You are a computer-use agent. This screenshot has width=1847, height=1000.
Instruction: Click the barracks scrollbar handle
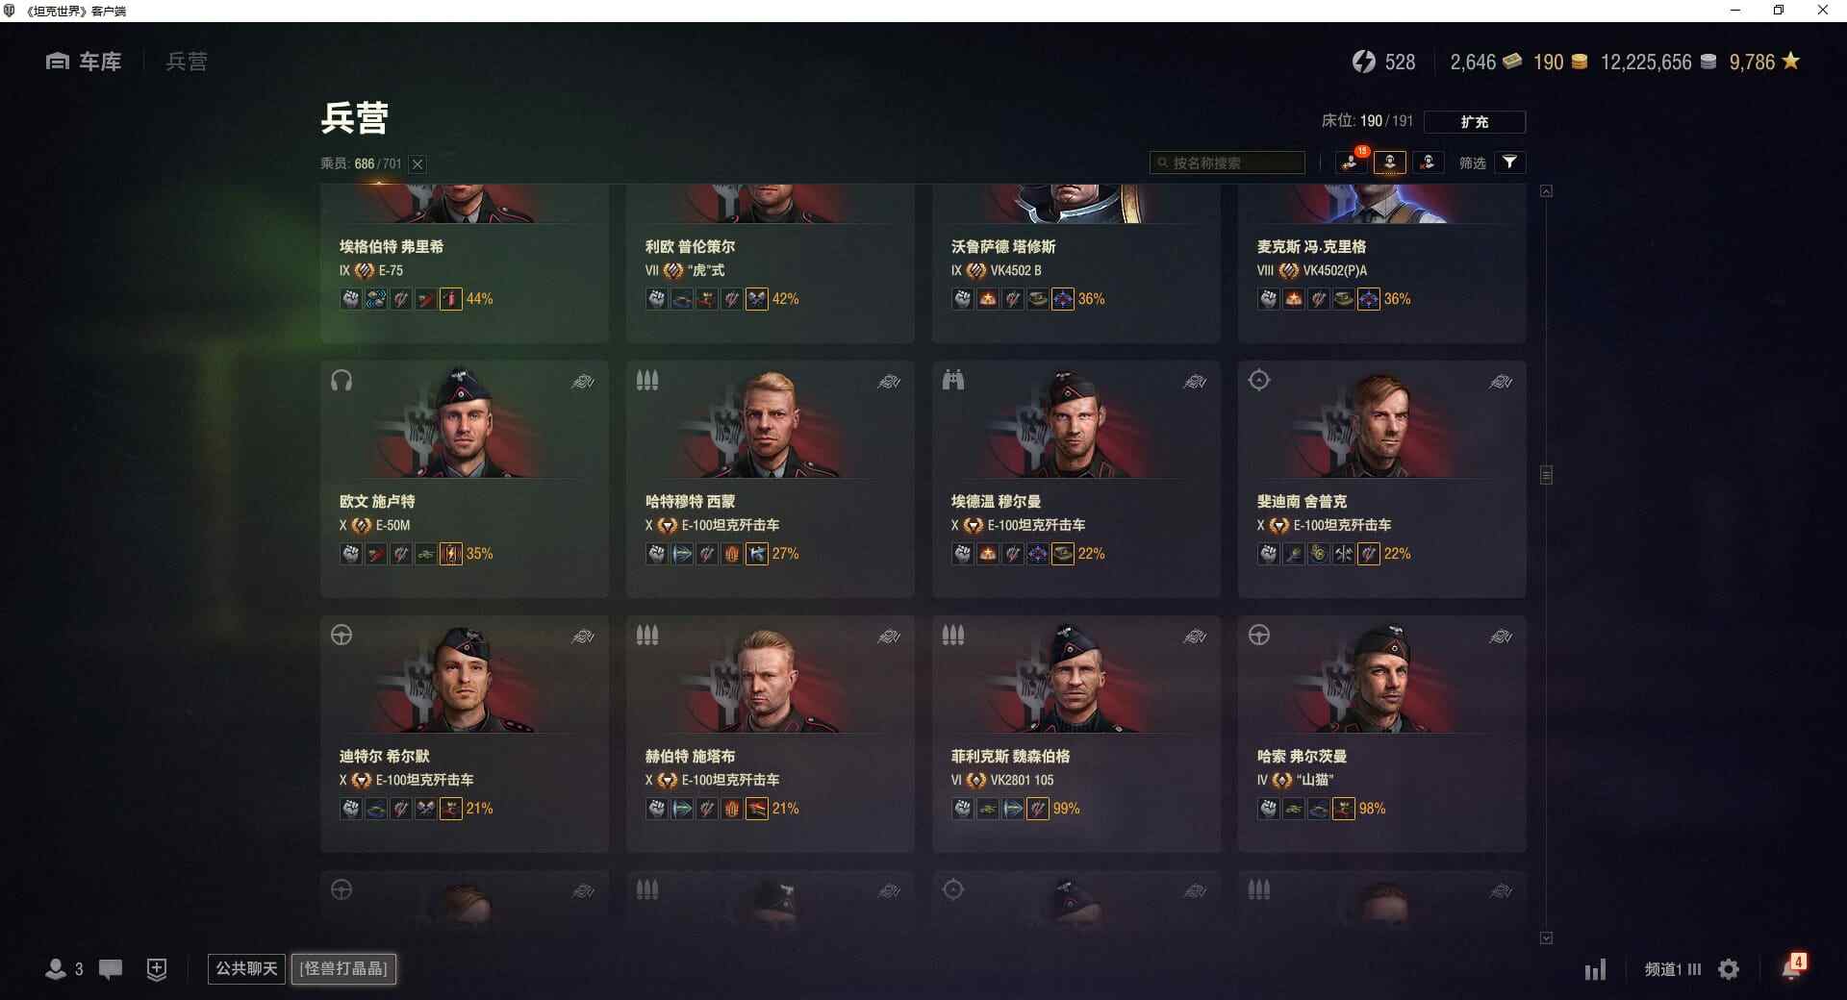point(1546,475)
